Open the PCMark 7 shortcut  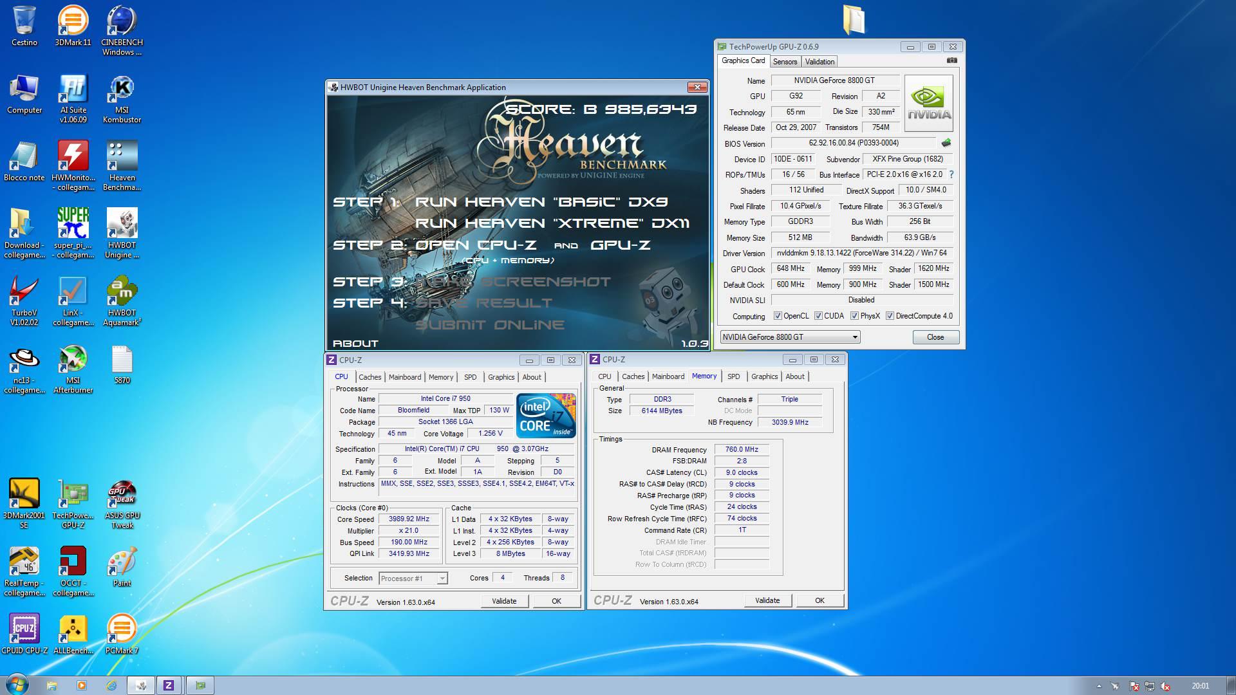click(122, 634)
